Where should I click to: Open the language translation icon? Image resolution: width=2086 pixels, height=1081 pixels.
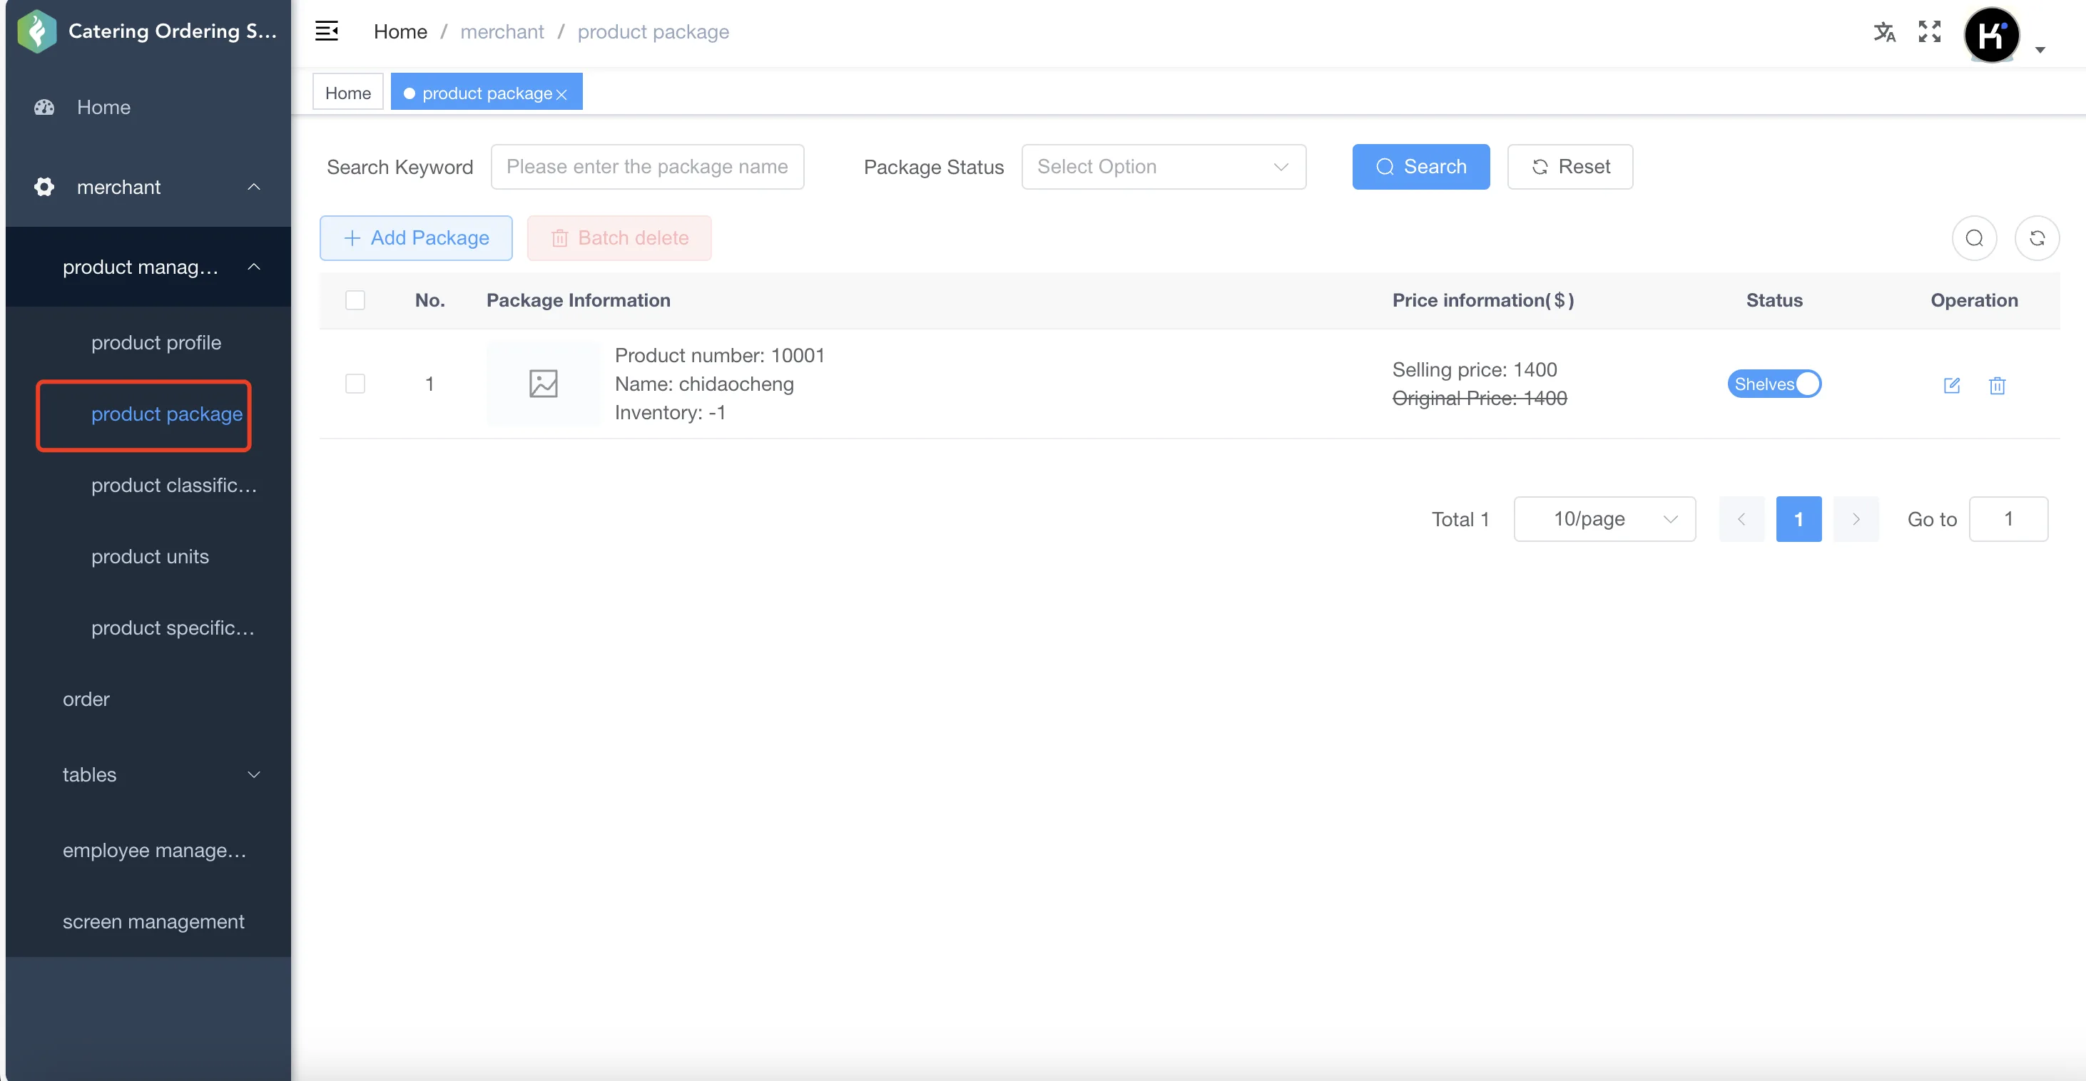[x=1884, y=31]
